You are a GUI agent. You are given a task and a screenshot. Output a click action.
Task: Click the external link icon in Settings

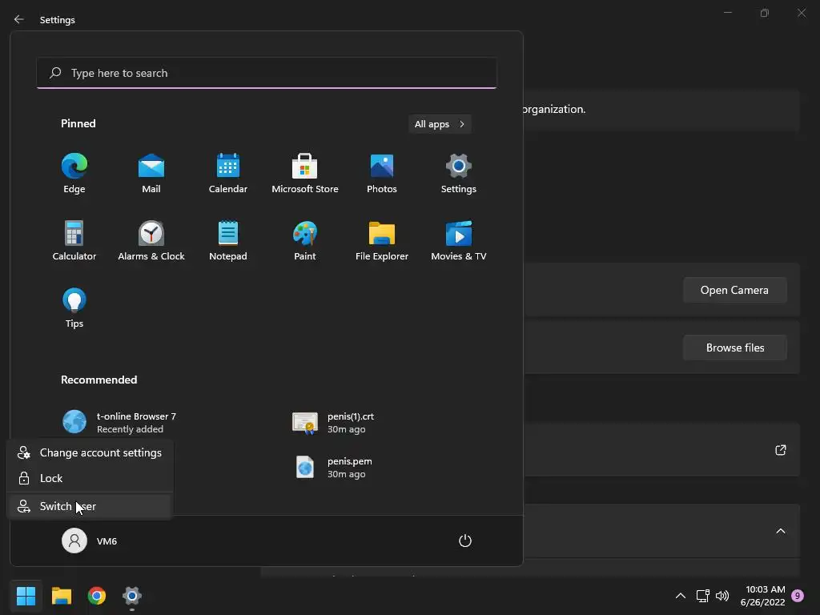[x=780, y=450]
